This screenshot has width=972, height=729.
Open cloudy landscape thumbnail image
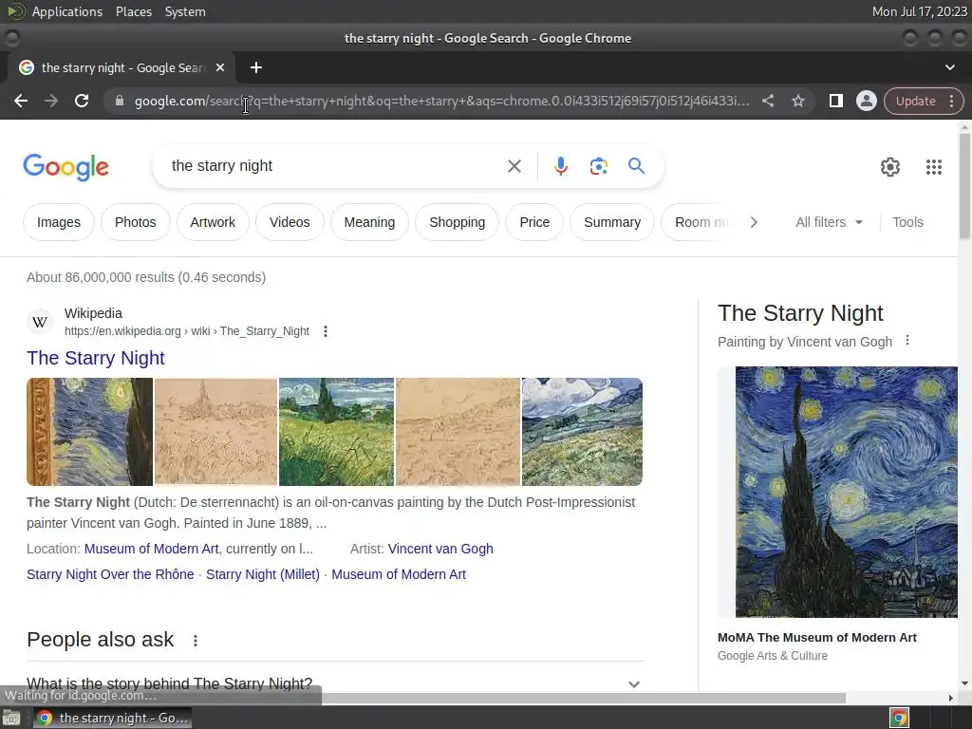[582, 432]
